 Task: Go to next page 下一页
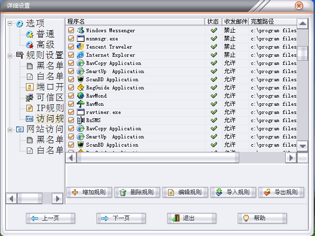coord(121,218)
